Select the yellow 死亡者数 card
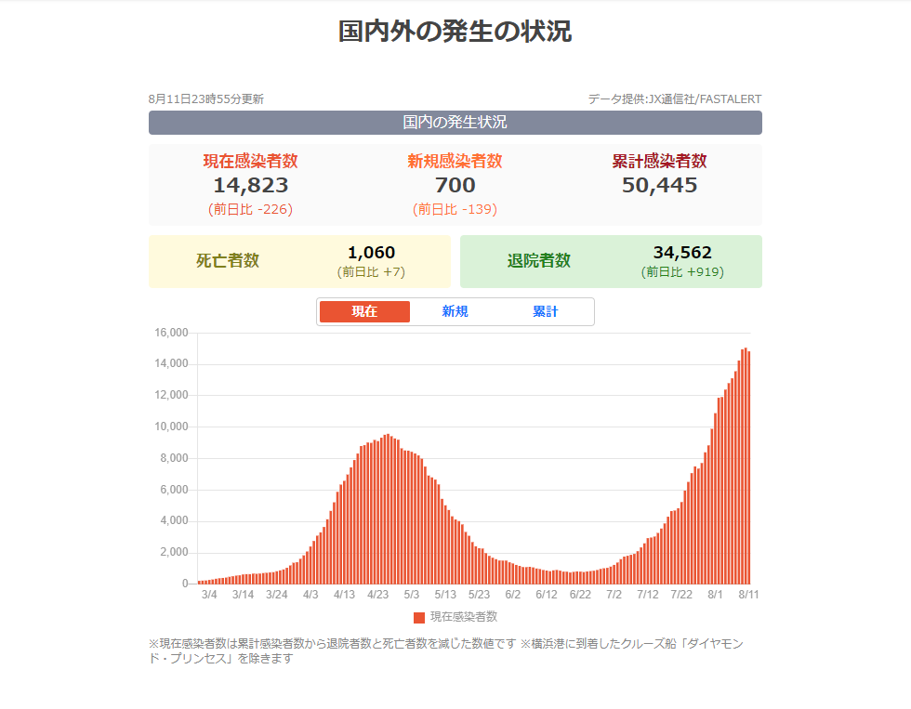Screen dimensions: 911x709 click(x=299, y=261)
